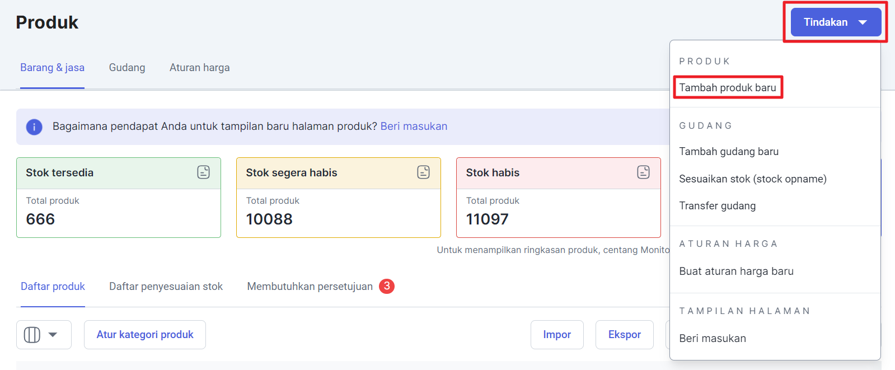This screenshot has width=895, height=370.
Task: Click report icon on Stok segera habis card
Action: point(424,172)
